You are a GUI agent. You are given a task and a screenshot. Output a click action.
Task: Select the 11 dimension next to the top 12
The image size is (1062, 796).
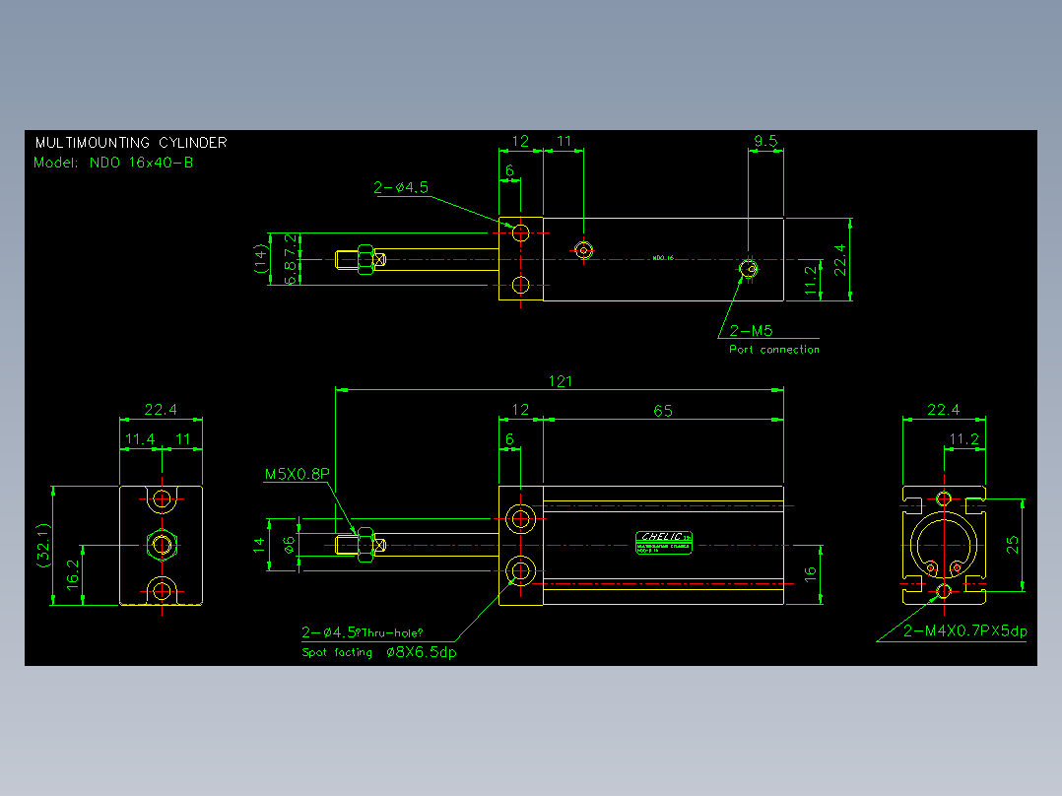(x=564, y=141)
